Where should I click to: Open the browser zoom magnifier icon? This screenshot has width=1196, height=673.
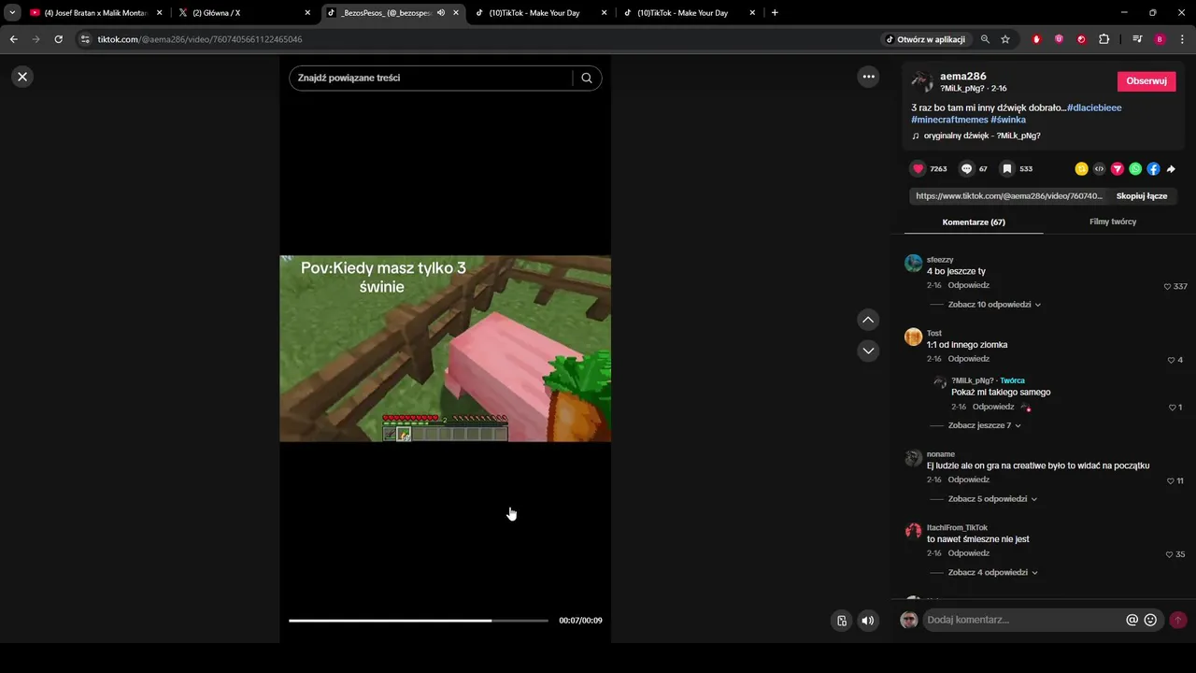tap(985, 39)
